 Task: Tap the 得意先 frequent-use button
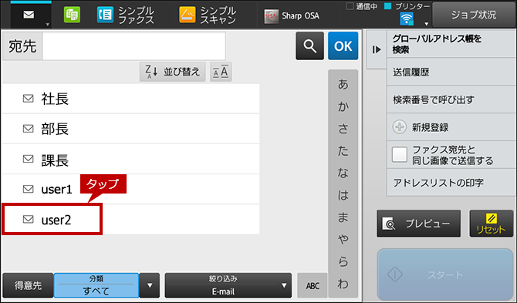(28, 285)
